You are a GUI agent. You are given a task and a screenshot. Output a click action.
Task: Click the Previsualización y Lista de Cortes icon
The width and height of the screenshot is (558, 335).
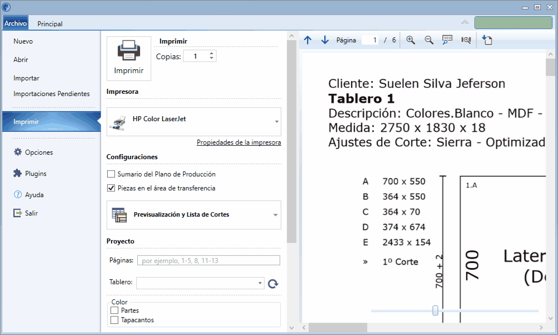(119, 214)
